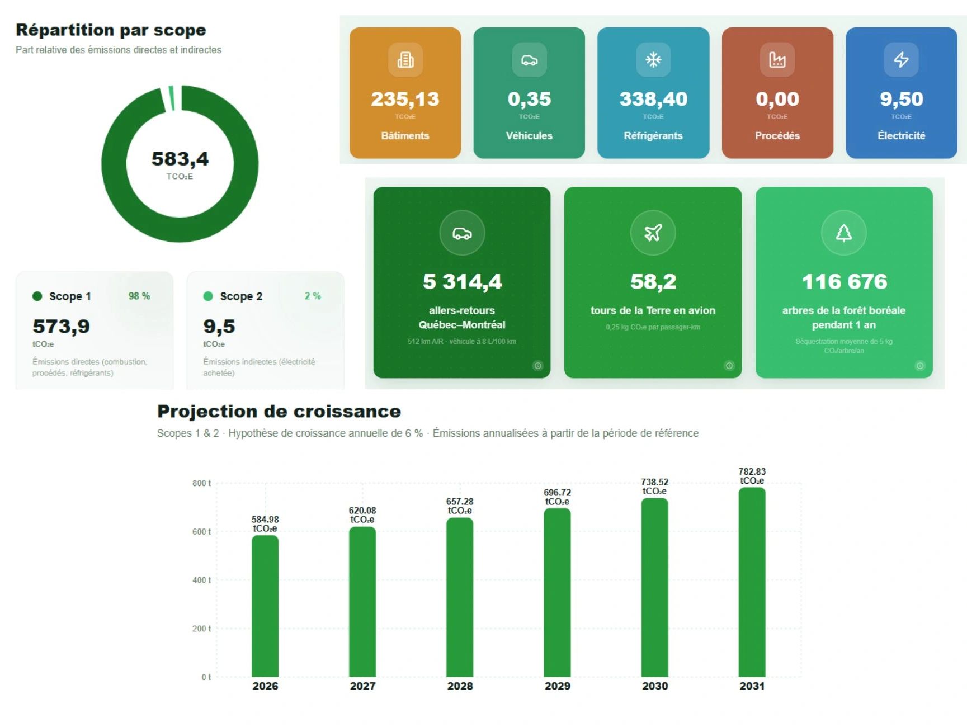967x727 pixels.
Task: Click the 5 314,4 figure
Action: [462, 281]
